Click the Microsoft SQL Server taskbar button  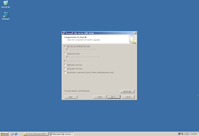[61, 134]
